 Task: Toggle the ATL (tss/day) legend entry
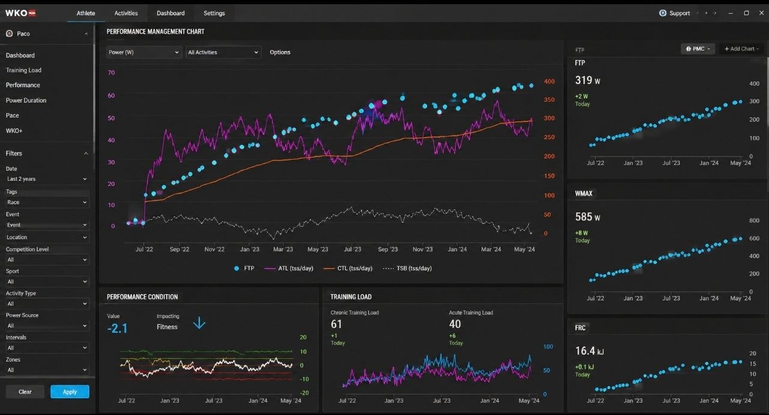pyautogui.click(x=288, y=268)
